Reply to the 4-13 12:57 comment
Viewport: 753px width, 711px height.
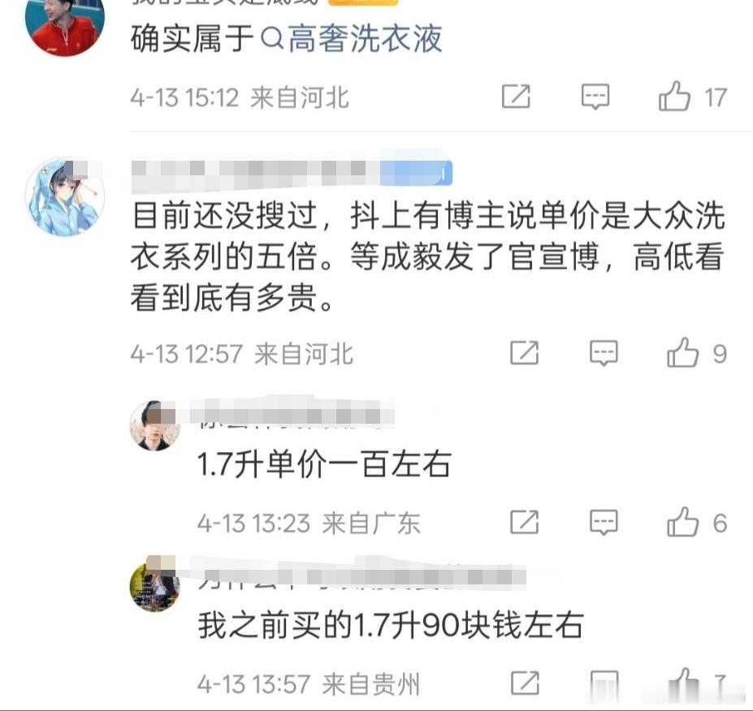click(x=604, y=353)
